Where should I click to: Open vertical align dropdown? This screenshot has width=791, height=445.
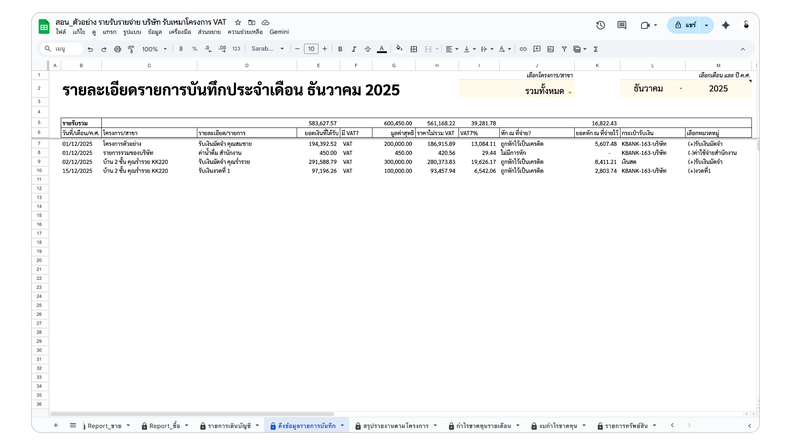coord(470,49)
